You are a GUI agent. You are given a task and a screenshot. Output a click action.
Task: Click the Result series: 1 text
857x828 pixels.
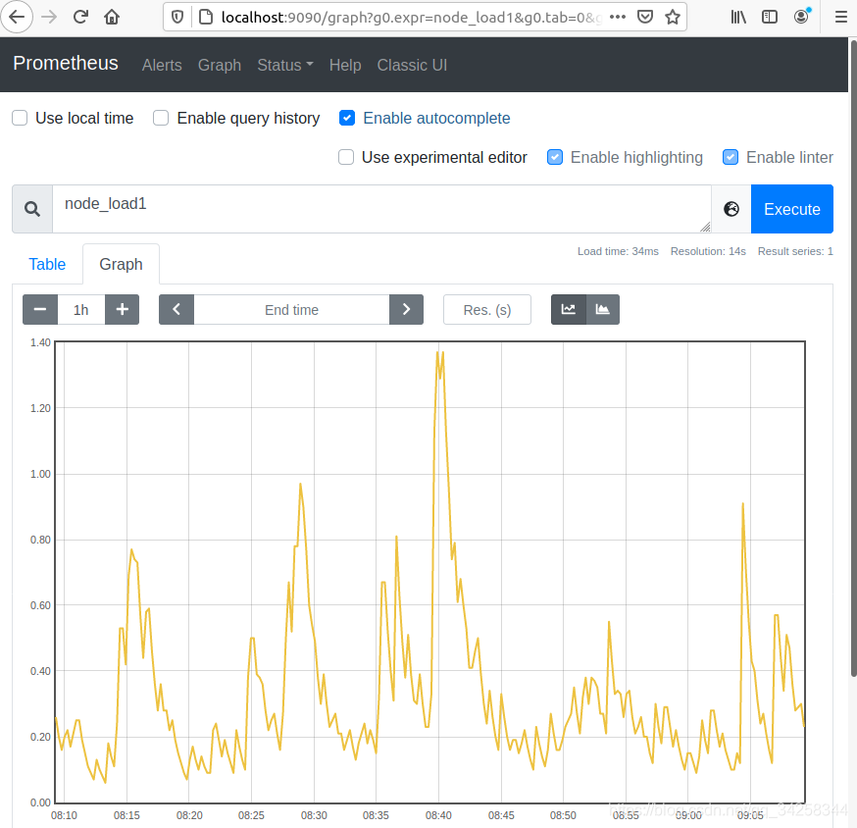tap(795, 251)
